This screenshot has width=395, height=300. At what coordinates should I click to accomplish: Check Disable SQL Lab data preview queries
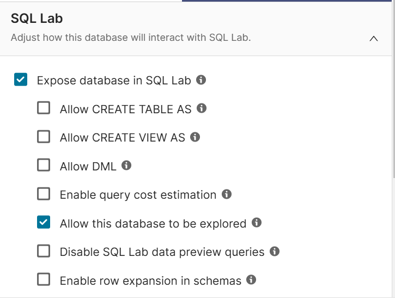point(44,252)
